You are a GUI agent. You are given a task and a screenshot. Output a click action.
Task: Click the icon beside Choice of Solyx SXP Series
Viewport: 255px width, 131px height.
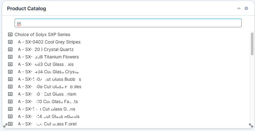click(10, 34)
